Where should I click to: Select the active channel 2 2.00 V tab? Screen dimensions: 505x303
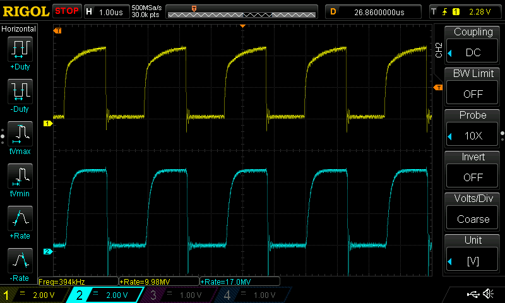[x=105, y=295]
